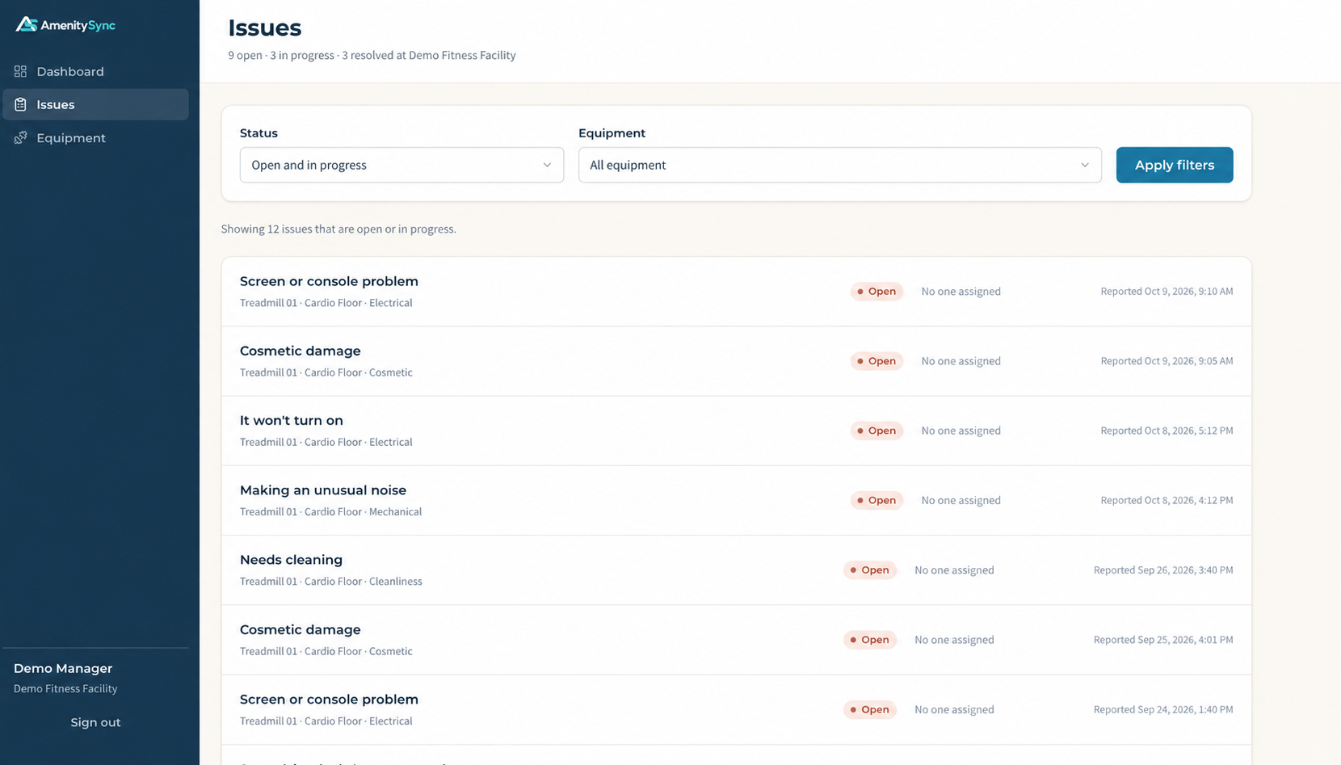Click the Equipment dropdown chevron arrow

1085,165
